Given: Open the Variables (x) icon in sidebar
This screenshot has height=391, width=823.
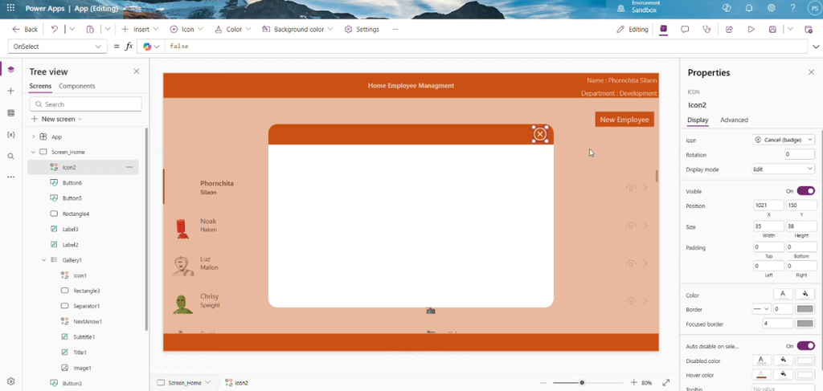Looking at the screenshot, I should pos(10,135).
